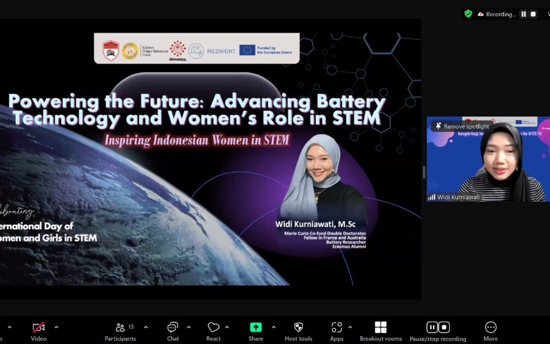Click the cloud recording indicator icon
Viewport: 550px width, 344px height.
pos(481,14)
